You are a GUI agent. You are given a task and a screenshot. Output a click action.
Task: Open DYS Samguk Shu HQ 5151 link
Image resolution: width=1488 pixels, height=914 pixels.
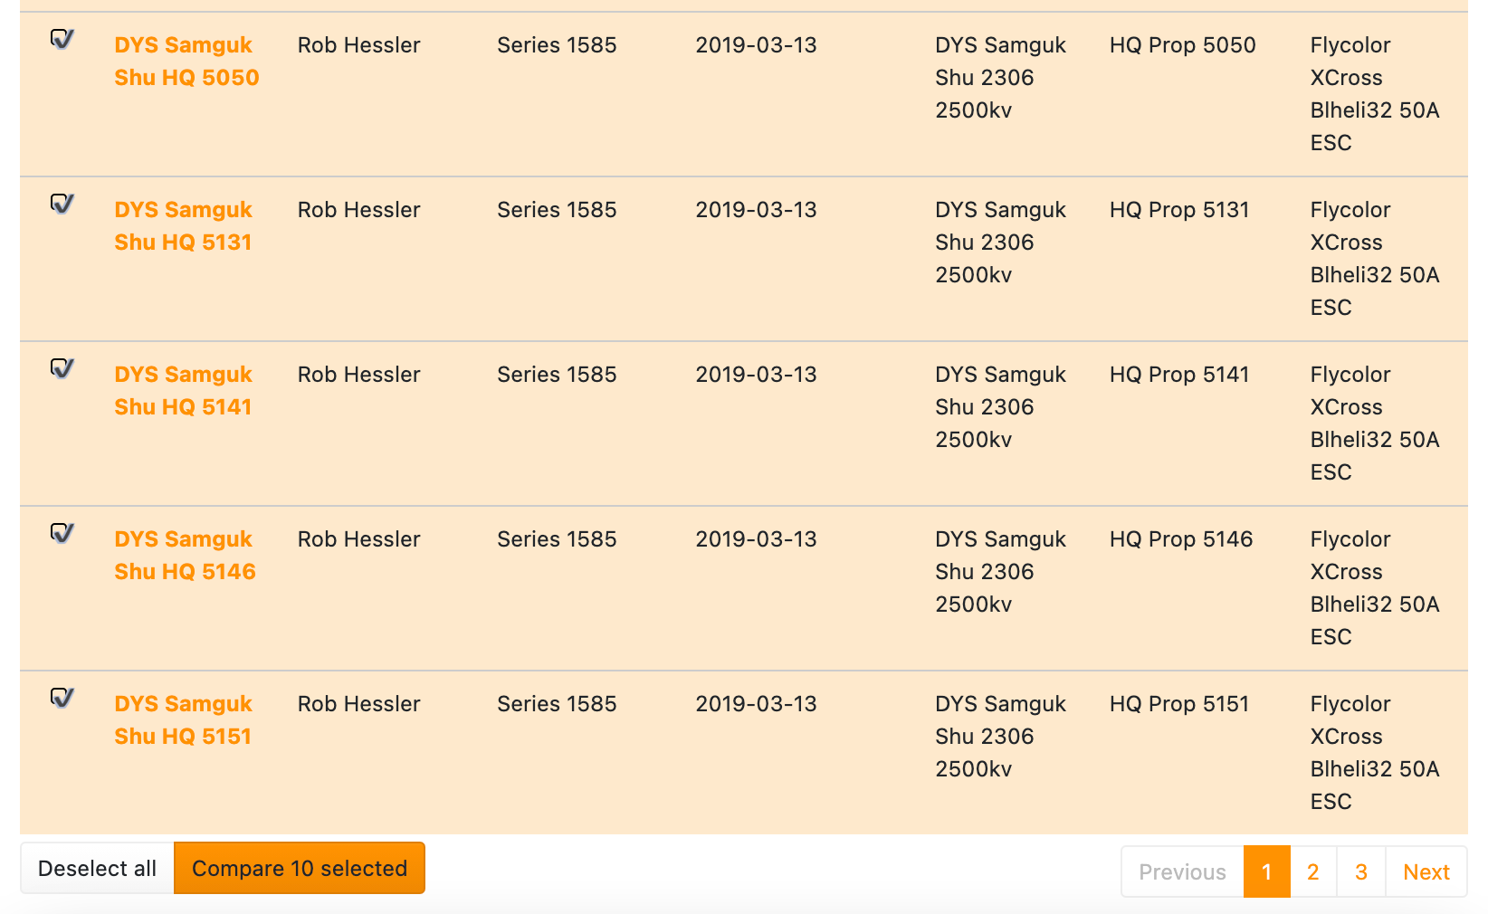183,720
